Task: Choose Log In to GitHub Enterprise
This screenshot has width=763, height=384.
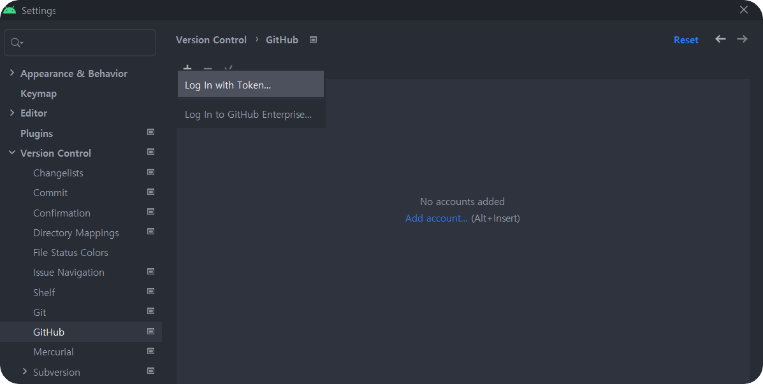Action: pyautogui.click(x=251, y=114)
